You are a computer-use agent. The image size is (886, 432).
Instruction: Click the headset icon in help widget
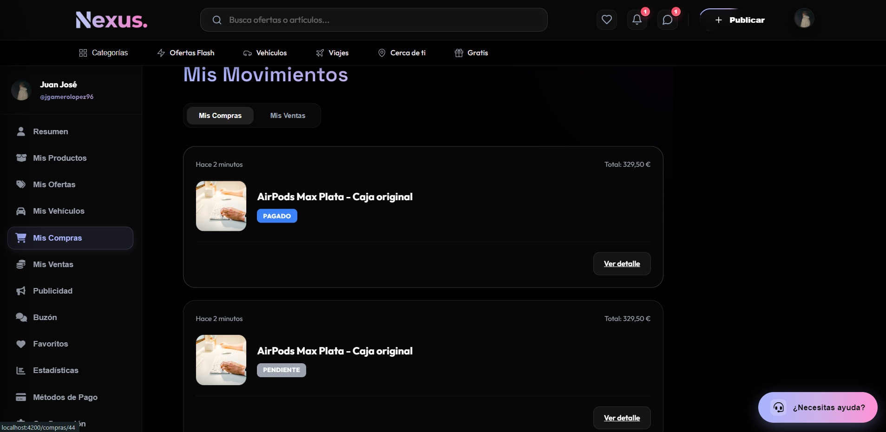(779, 407)
